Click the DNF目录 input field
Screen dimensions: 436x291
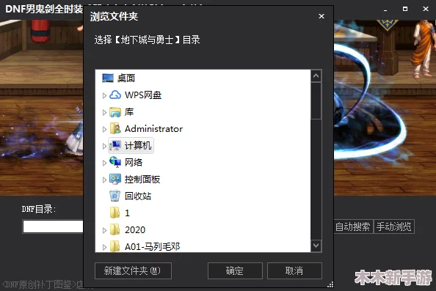tap(53, 226)
